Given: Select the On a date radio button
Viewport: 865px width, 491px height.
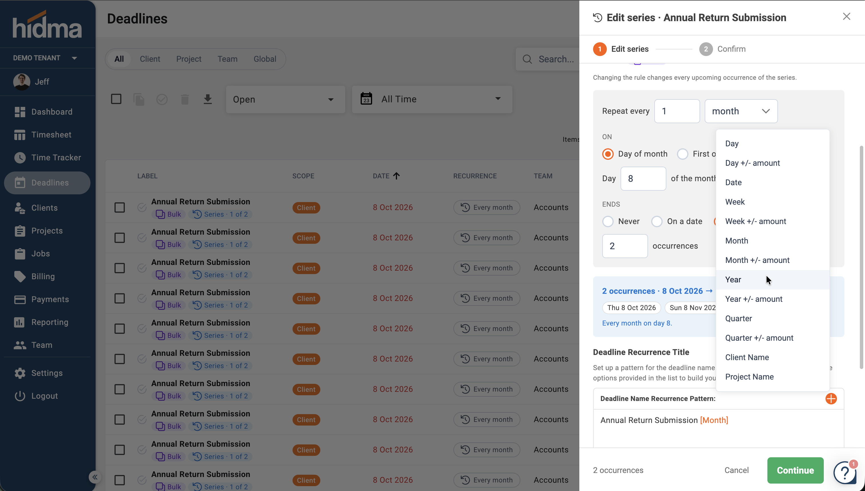Looking at the screenshot, I should 657,221.
